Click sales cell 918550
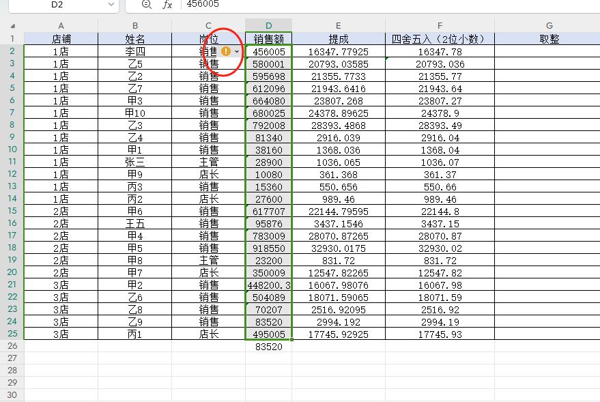The width and height of the screenshot is (600, 402). [269, 248]
